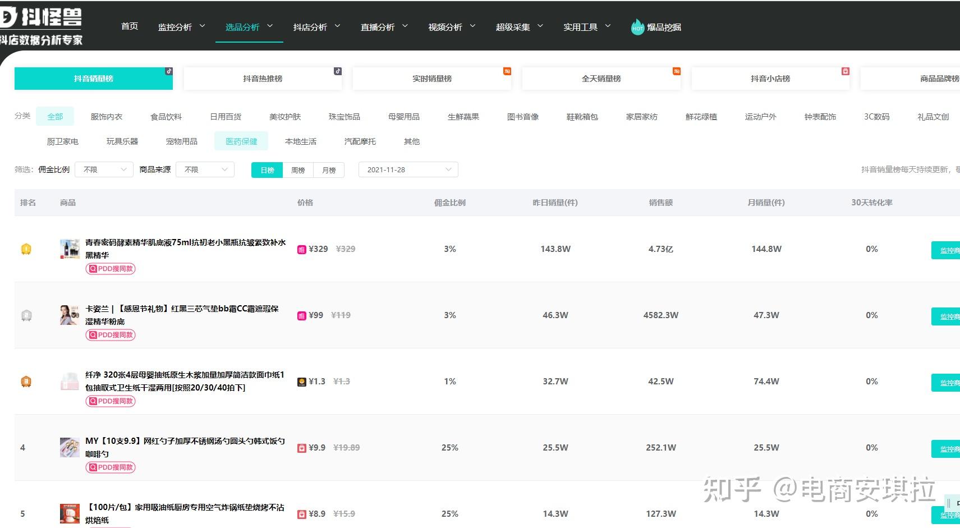Filter by 宠物用品 category

(182, 141)
